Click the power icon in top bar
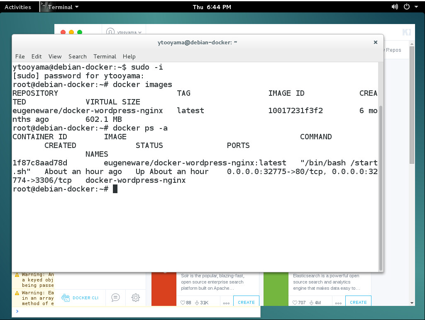This screenshot has height=320, width=425. [407, 7]
